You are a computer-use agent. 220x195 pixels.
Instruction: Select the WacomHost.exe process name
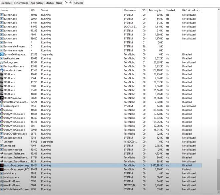(x=13, y=150)
